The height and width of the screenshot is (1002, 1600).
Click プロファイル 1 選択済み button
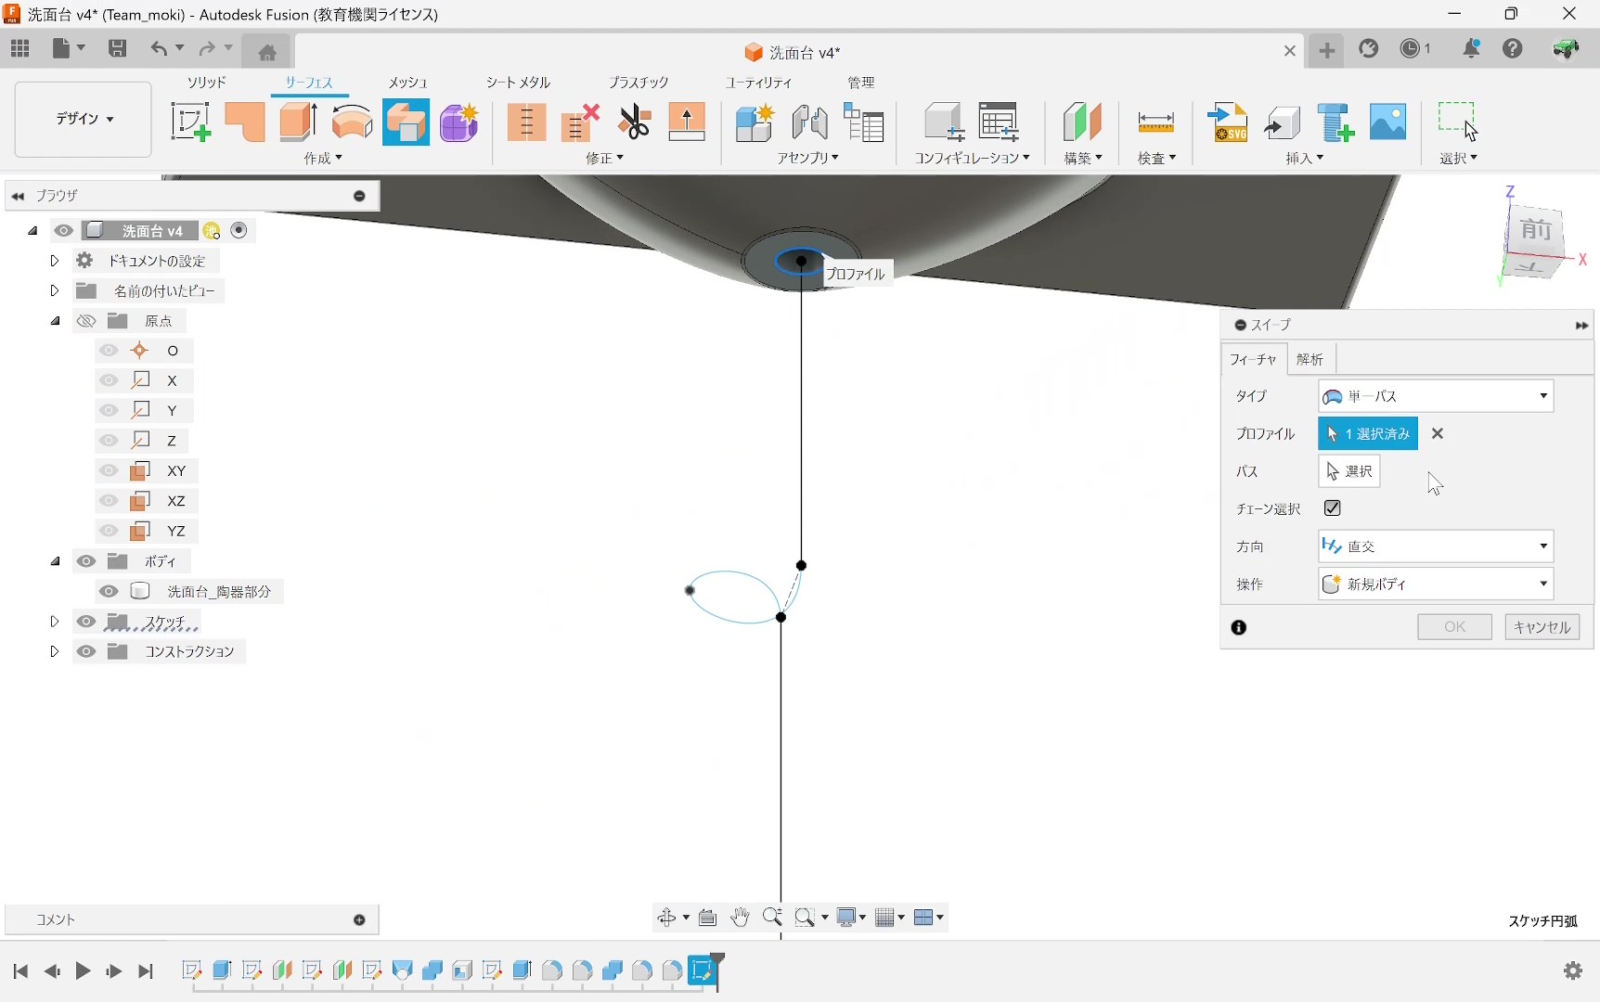tap(1368, 433)
